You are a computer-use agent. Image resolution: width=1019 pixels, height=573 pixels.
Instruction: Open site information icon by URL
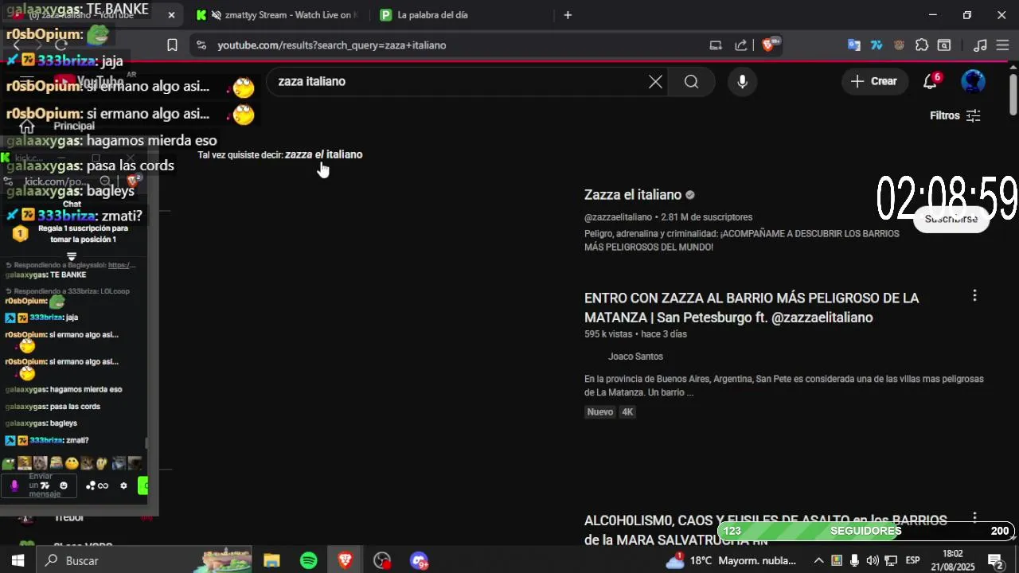[x=201, y=45]
